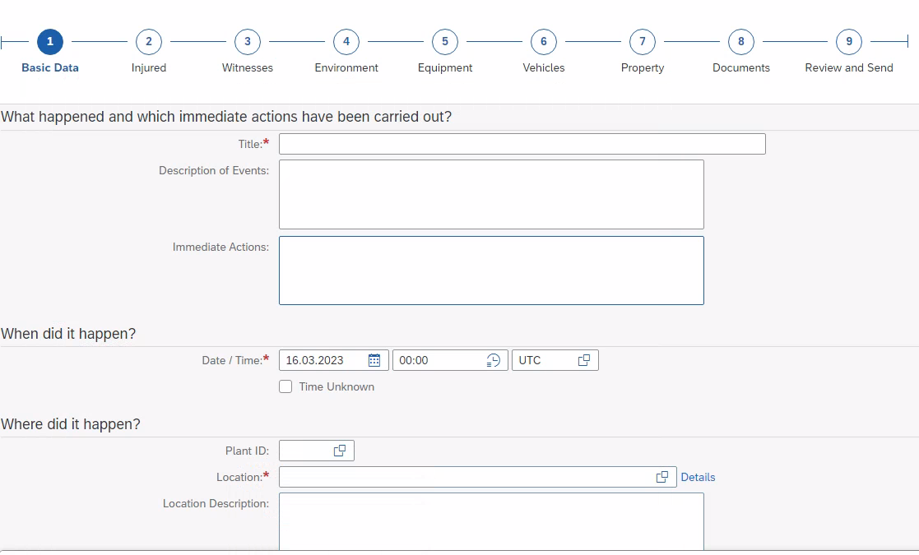Image resolution: width=919 pixels, height=555 pixels.
Task: Click the Immediate Actions text area
Action: tap(491, 271)
